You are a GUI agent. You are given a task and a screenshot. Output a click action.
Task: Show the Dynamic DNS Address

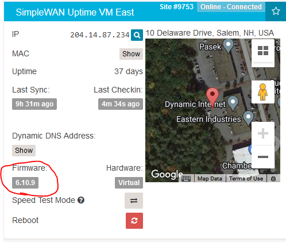click(x=24, y=151)
